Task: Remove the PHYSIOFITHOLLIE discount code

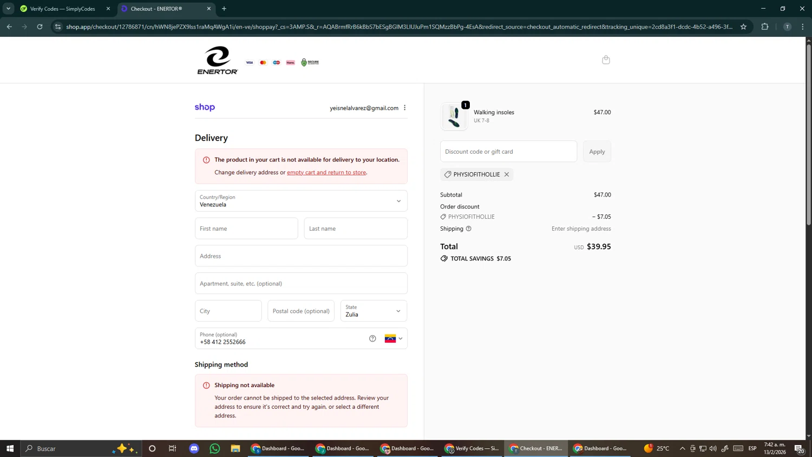Action: coord(507,174)
